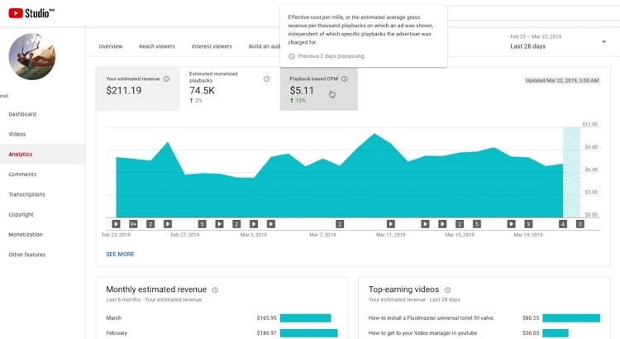Open Copyright in the sidebar
Screen dimensions: 620x339
[x=21, y=214]
